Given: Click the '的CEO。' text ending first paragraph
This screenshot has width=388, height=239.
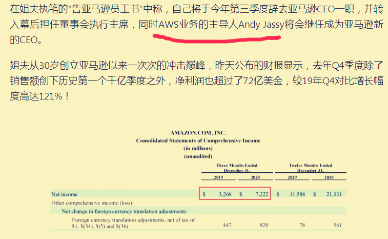Looking at the screenshot, I should 26,40.
